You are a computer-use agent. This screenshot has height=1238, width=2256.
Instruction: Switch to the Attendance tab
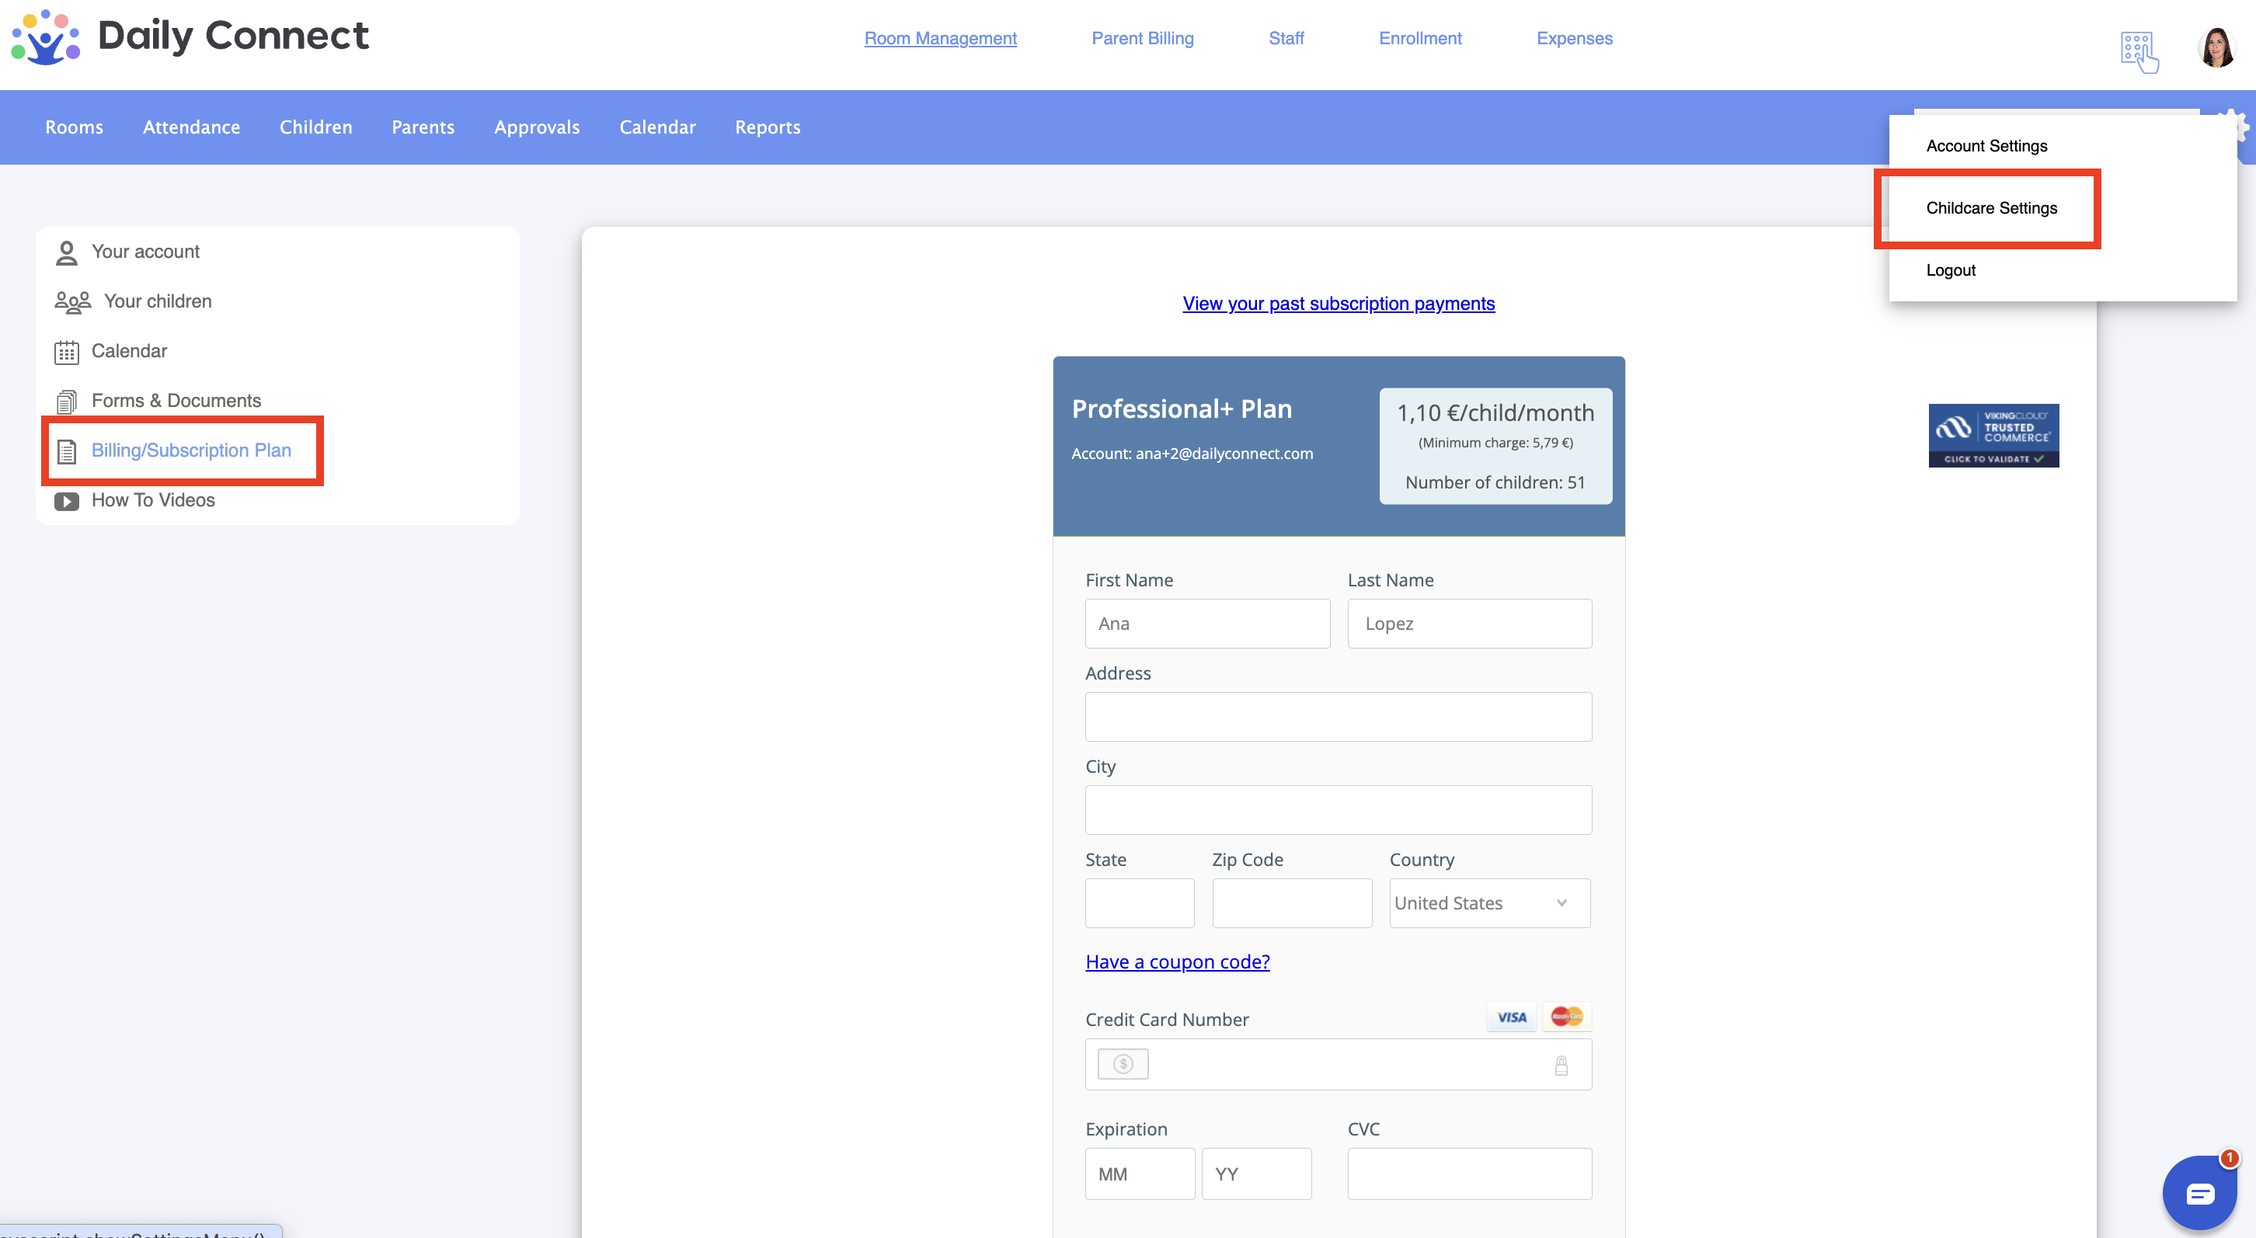point(191,127)
